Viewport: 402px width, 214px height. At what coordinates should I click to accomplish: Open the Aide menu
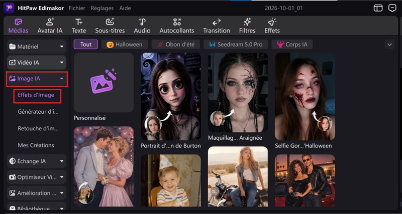click(x=125, y=8)
